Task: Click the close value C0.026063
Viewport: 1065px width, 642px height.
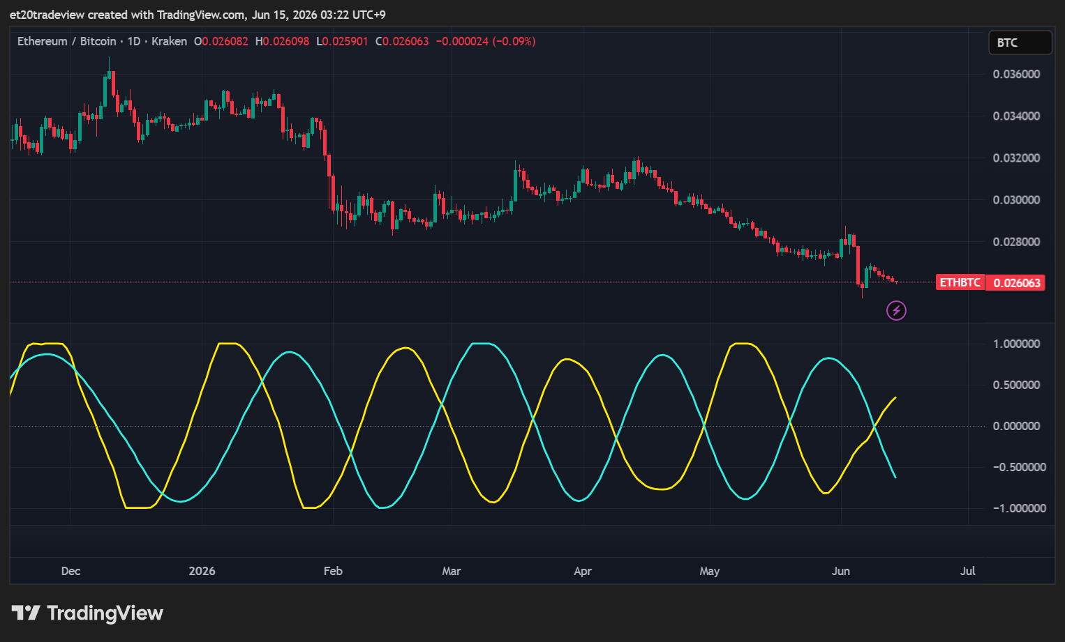Action: coord(402,41)
